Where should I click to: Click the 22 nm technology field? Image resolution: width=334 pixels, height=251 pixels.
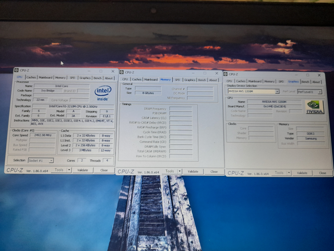pyautogui.click(x=40, y=100)
